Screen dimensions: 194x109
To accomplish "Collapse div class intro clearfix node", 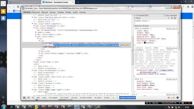I will pos(32,24).
